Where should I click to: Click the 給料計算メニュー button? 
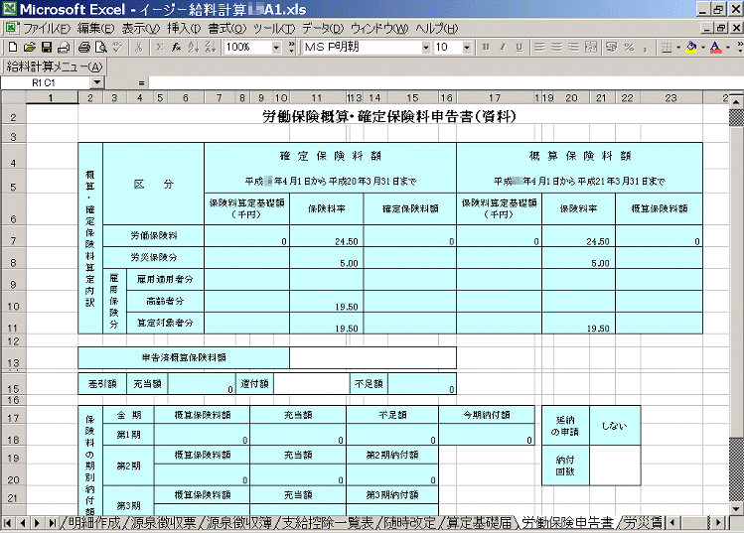pos(55,67)
